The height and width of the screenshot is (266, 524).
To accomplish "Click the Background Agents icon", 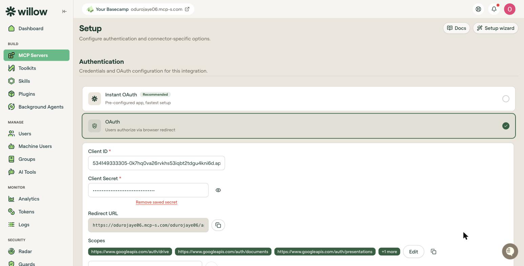I will [12, 107].
